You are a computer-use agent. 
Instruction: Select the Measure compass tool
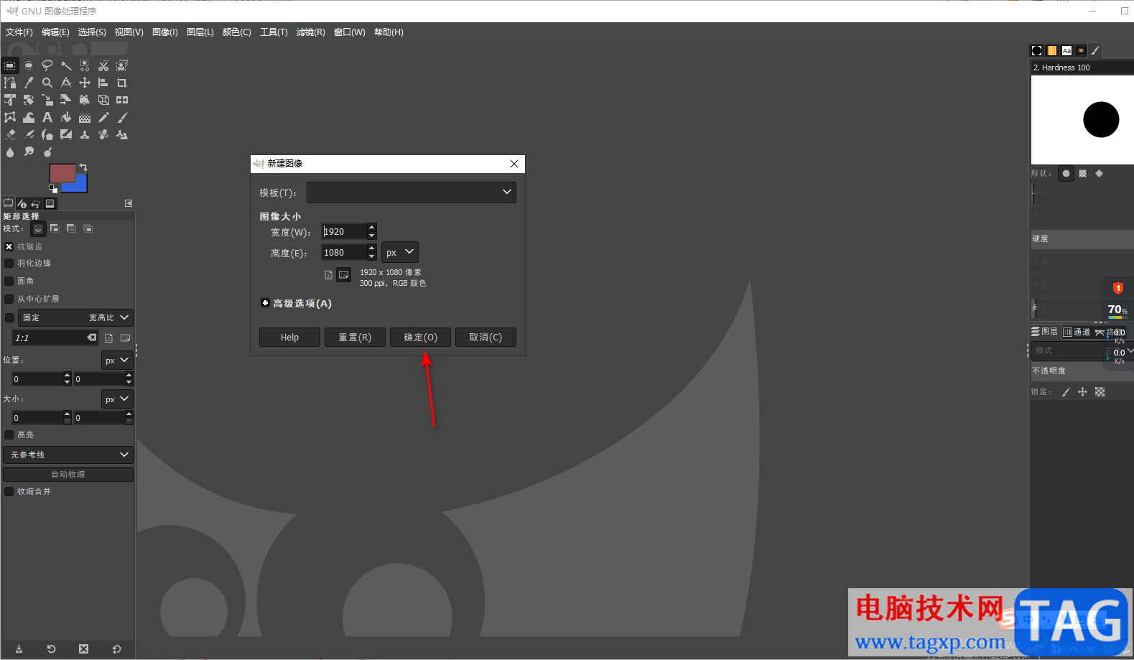point(66,83)
